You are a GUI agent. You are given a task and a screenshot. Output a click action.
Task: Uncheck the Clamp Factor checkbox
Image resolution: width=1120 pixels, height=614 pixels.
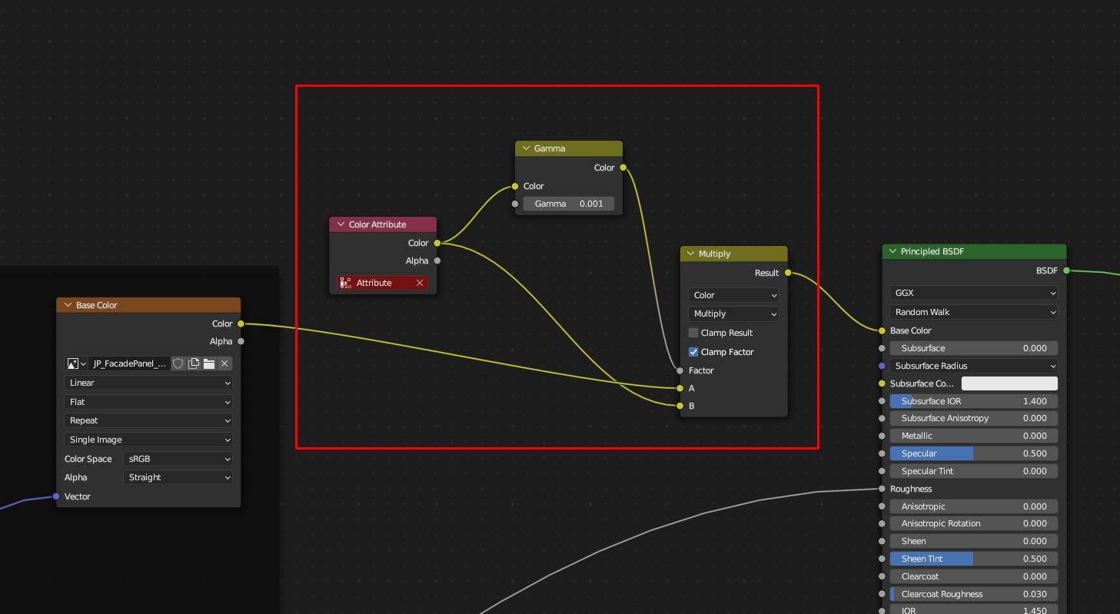tap(693, 352)
